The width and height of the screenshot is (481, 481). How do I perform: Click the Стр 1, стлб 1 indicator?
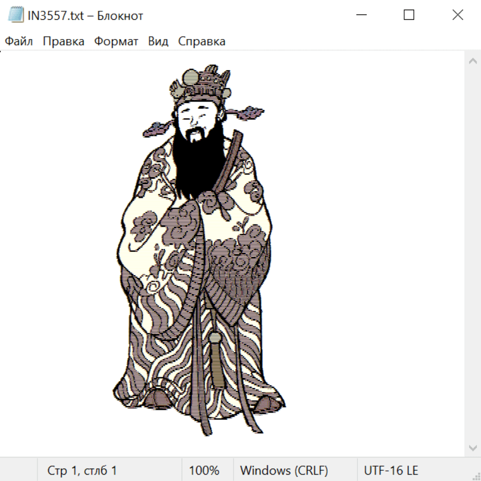click(x=82, y=471)
